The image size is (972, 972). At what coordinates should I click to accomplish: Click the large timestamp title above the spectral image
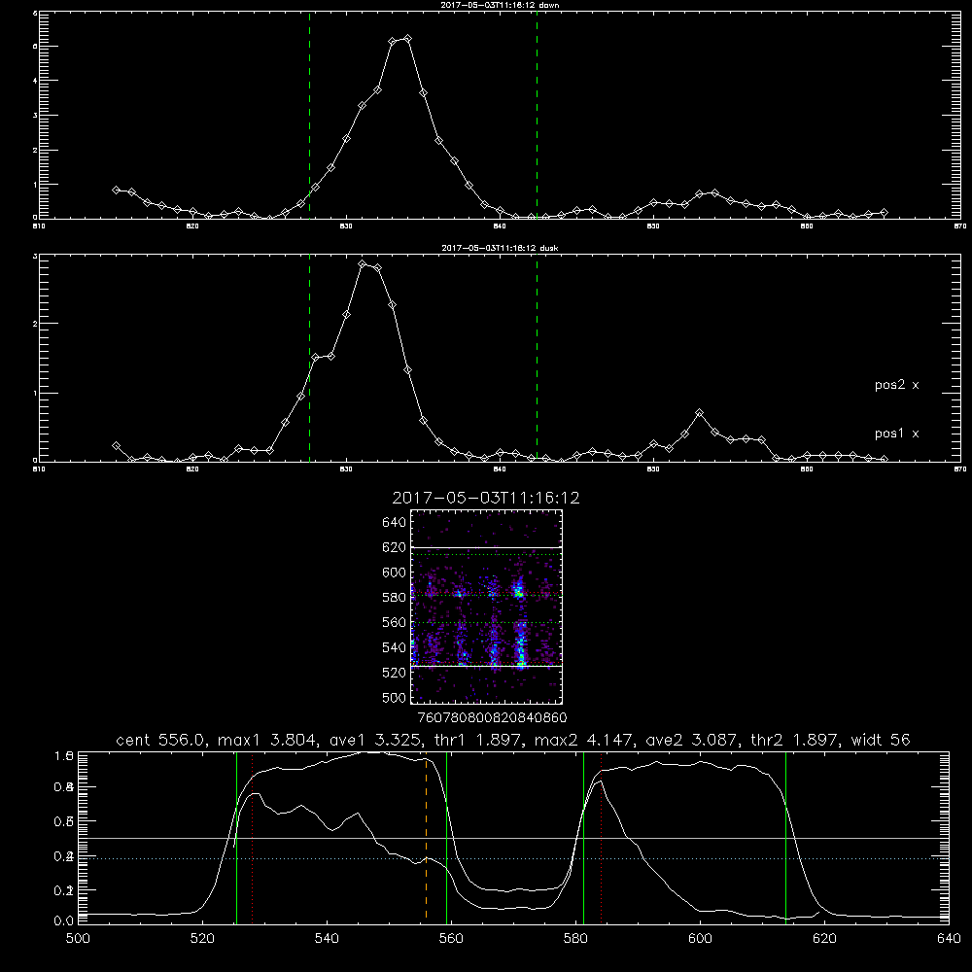pyautogui.click(x=486, y=498)
